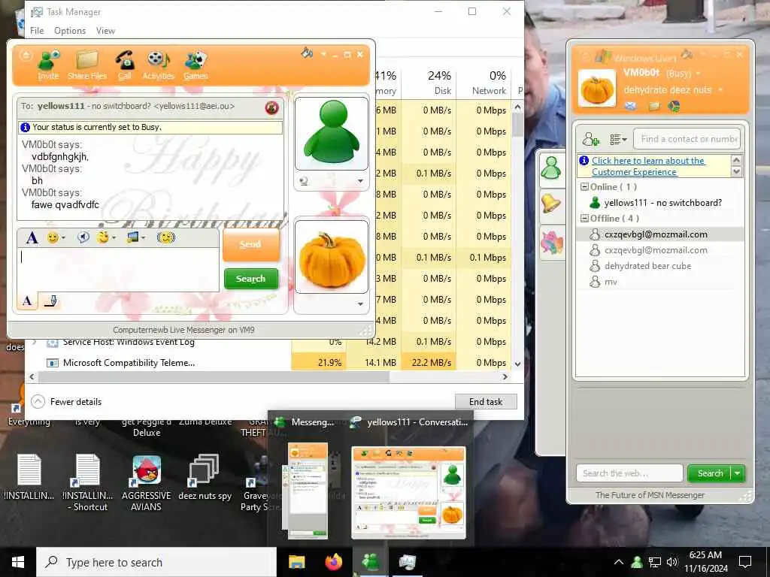770x577 pixels.
Task: Change font with the letter A icon
Action: click(32, 238)
